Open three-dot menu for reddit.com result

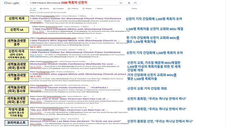(91, 50)
